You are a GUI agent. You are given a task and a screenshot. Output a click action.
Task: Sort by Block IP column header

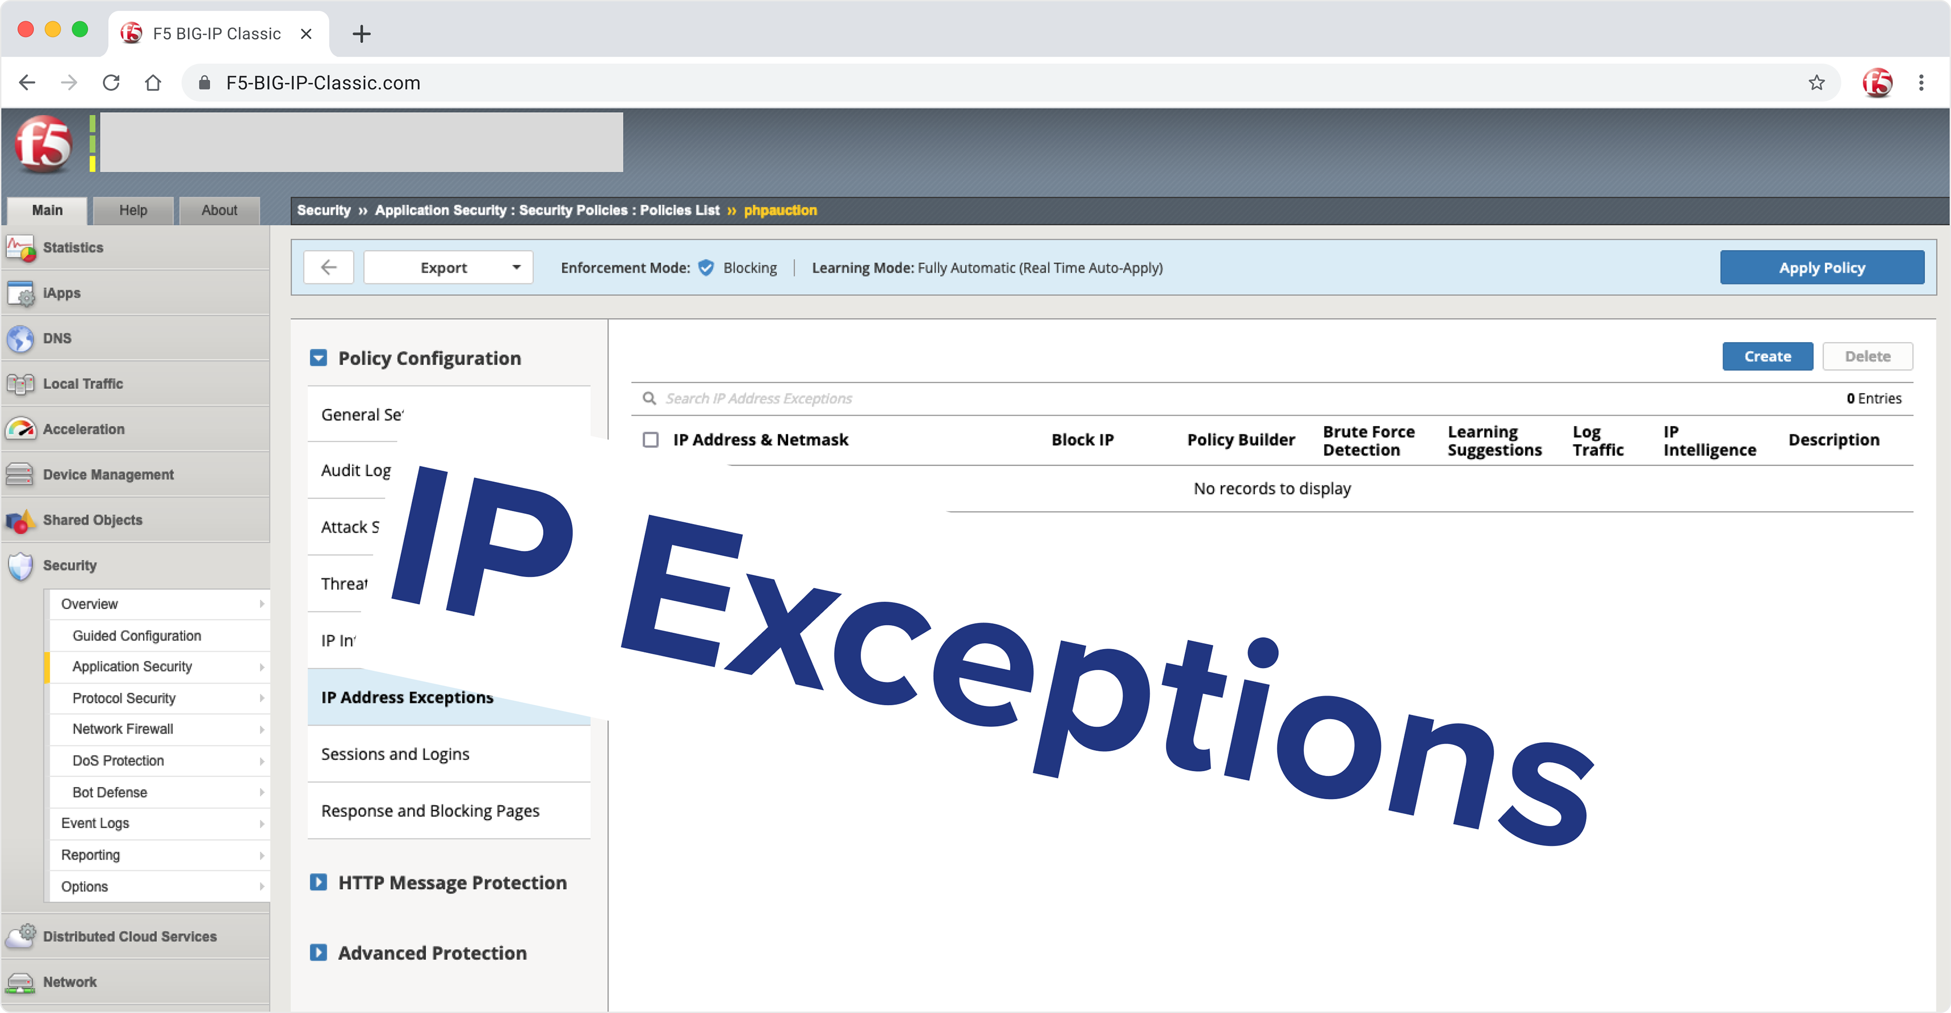(x=1082, y=440)
